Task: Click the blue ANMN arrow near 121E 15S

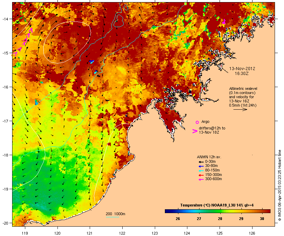Action: (x=91, y=62)
